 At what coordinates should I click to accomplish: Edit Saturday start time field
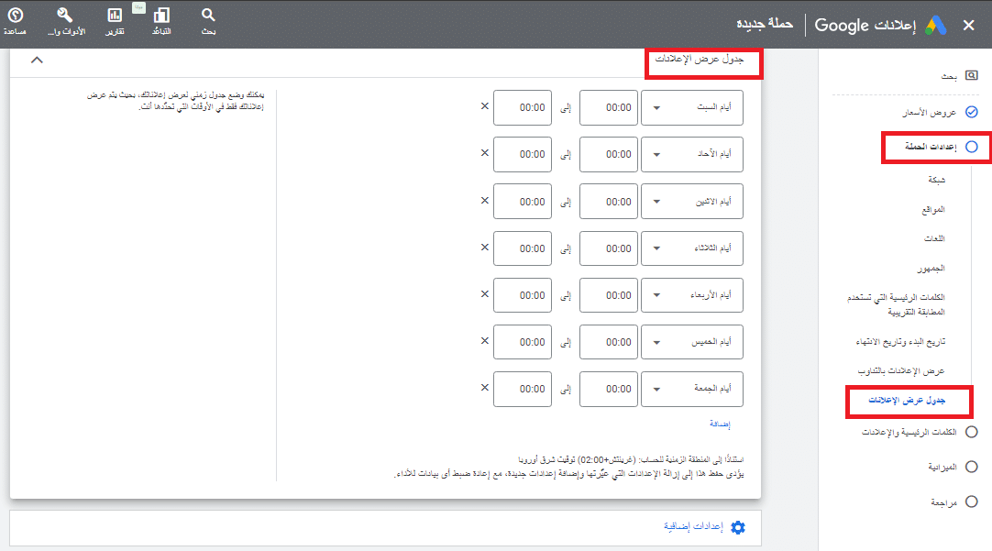[609, 107]
